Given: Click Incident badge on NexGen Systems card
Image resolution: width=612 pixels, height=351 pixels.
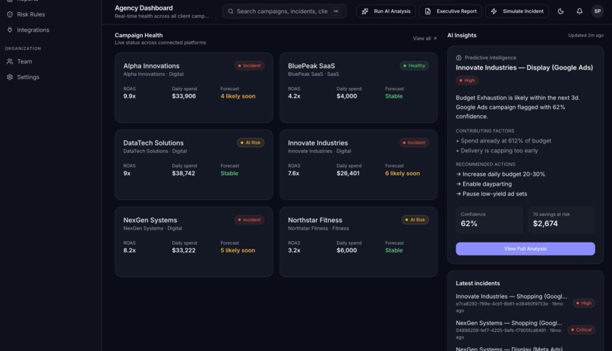Looking at the screenshot, I should (249, 220).
